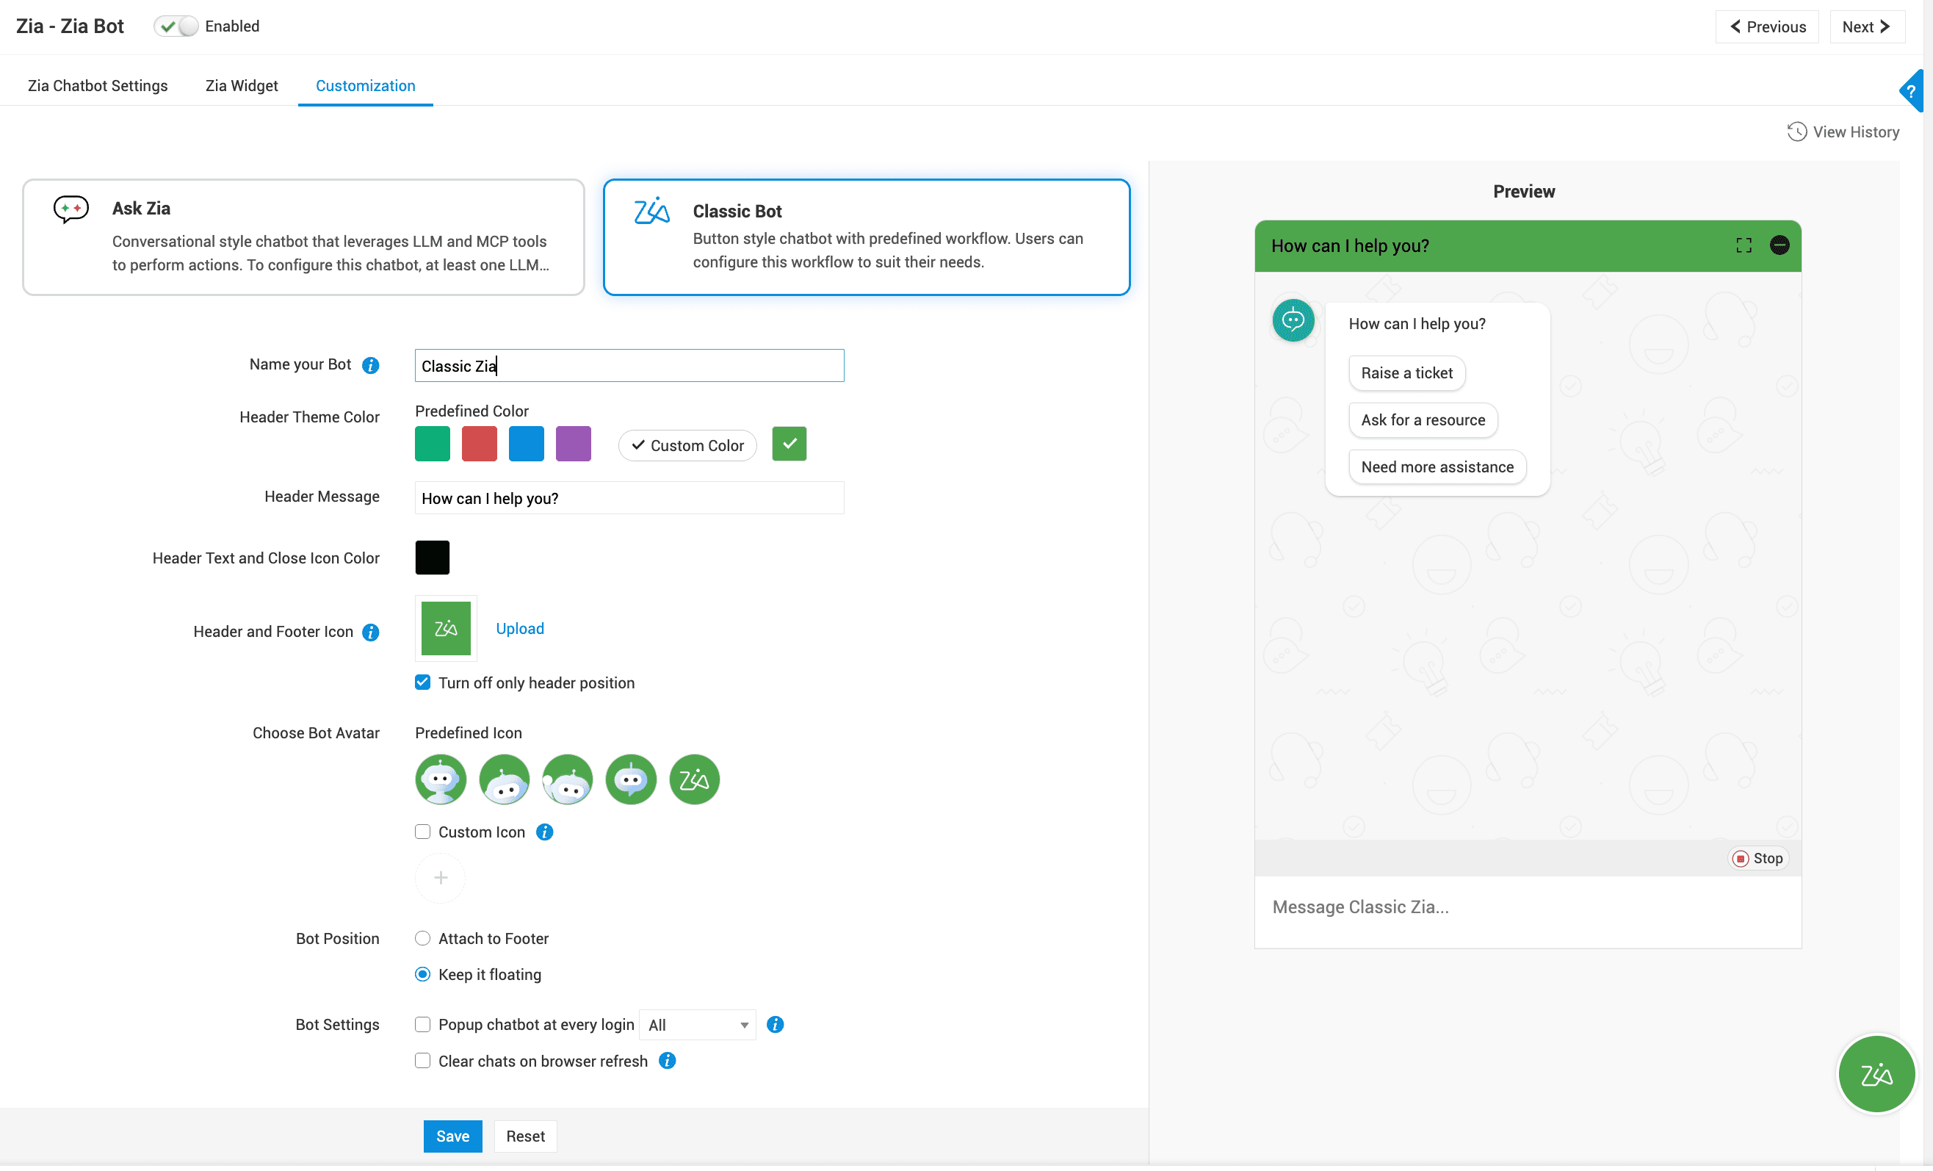Image resolution: width=1933 pixels, height=1171 pixels.
Task: Select Attach to Footer radio option
Action: click(x=423, y=939)
